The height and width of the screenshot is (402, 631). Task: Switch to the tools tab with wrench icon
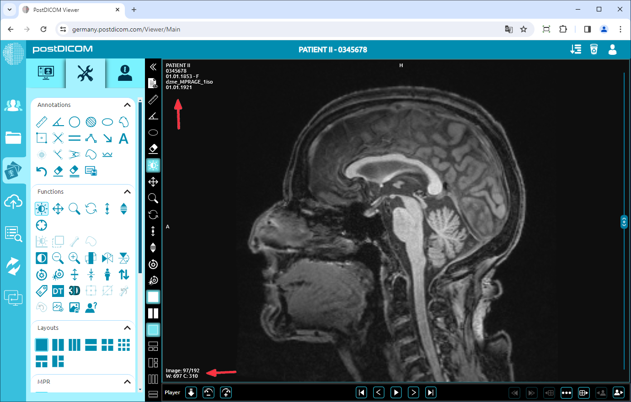click(x=85, y=73)
